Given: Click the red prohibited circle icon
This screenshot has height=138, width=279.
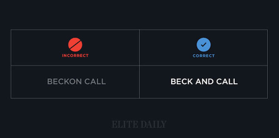Looking at the screenshot, I should click(75, 45).
